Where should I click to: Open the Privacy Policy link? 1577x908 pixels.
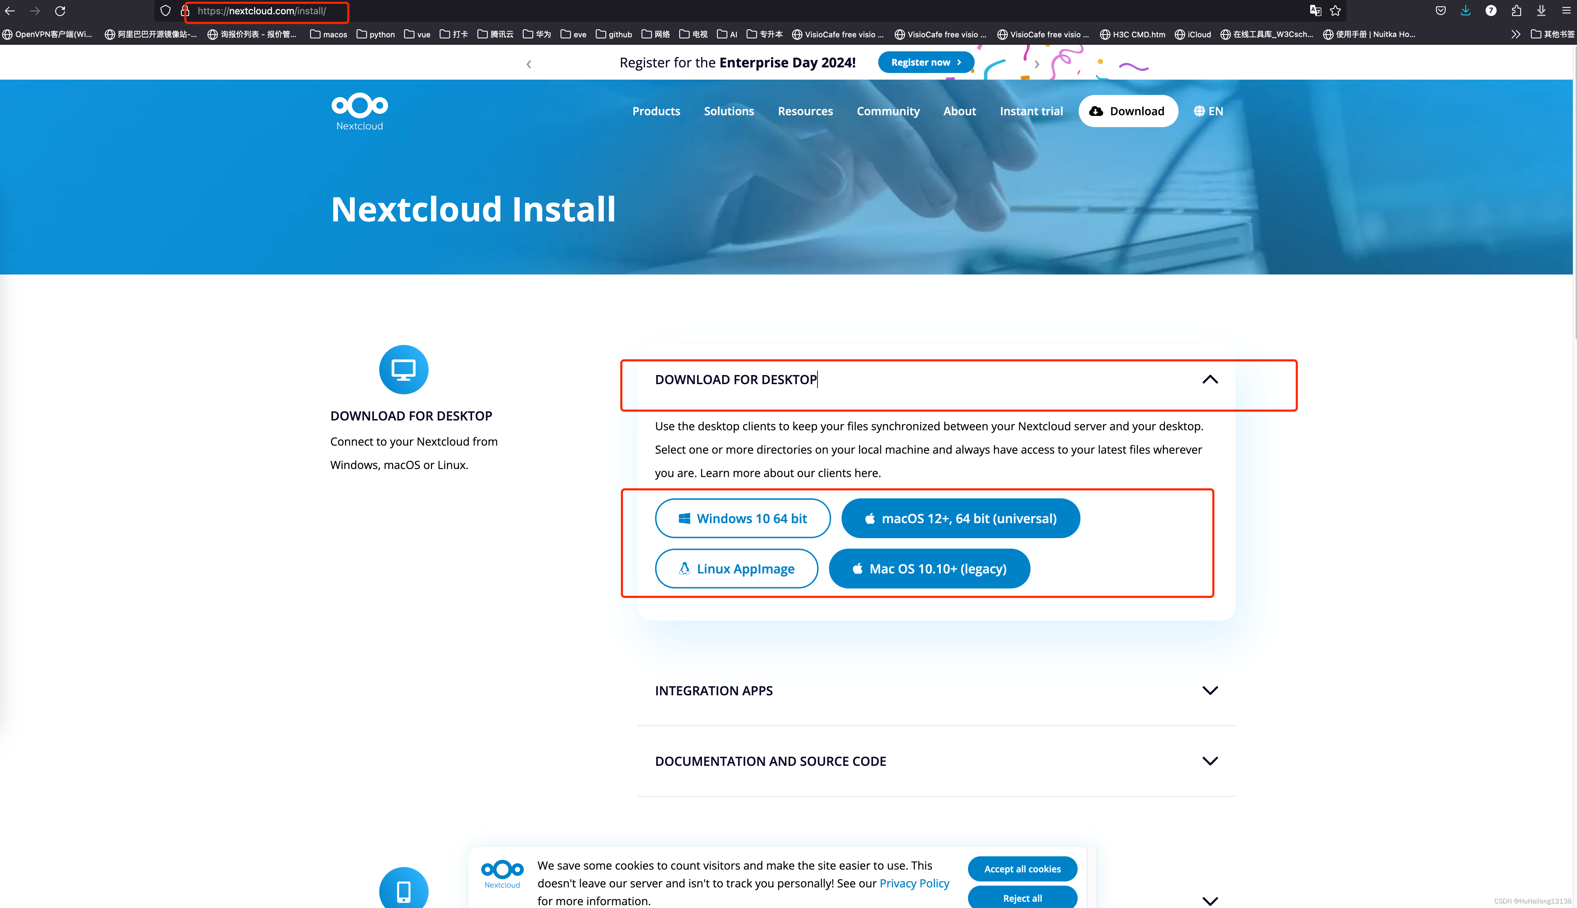tap(914, 883)
